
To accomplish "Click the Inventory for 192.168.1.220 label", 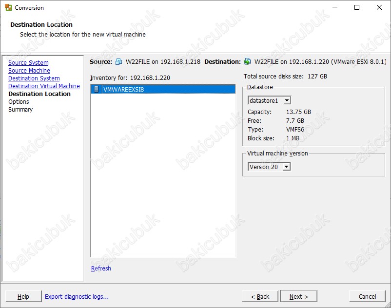I will (130, 78).
